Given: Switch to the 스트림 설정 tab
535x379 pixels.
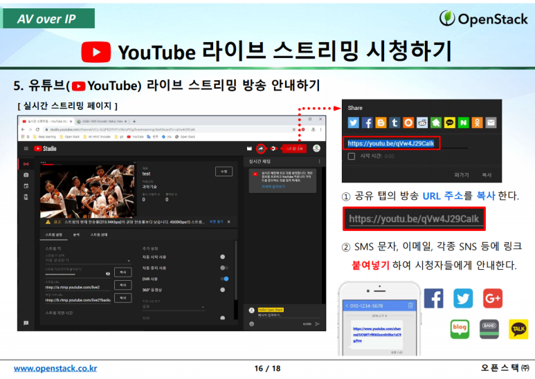Looking at the screenshot, I should (x=53, y=234).
